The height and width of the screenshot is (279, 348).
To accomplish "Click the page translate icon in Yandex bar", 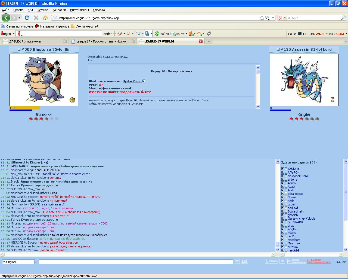I will coord(147,34).
